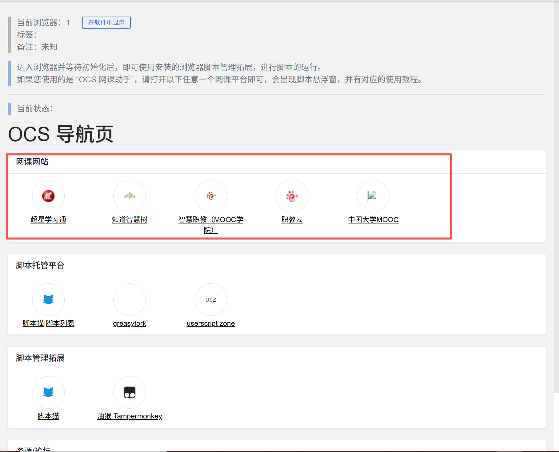Open the 知道智慧树 text link
Image resolution: width=559 pixels, height=452 pixels.
tap(130, 220)
